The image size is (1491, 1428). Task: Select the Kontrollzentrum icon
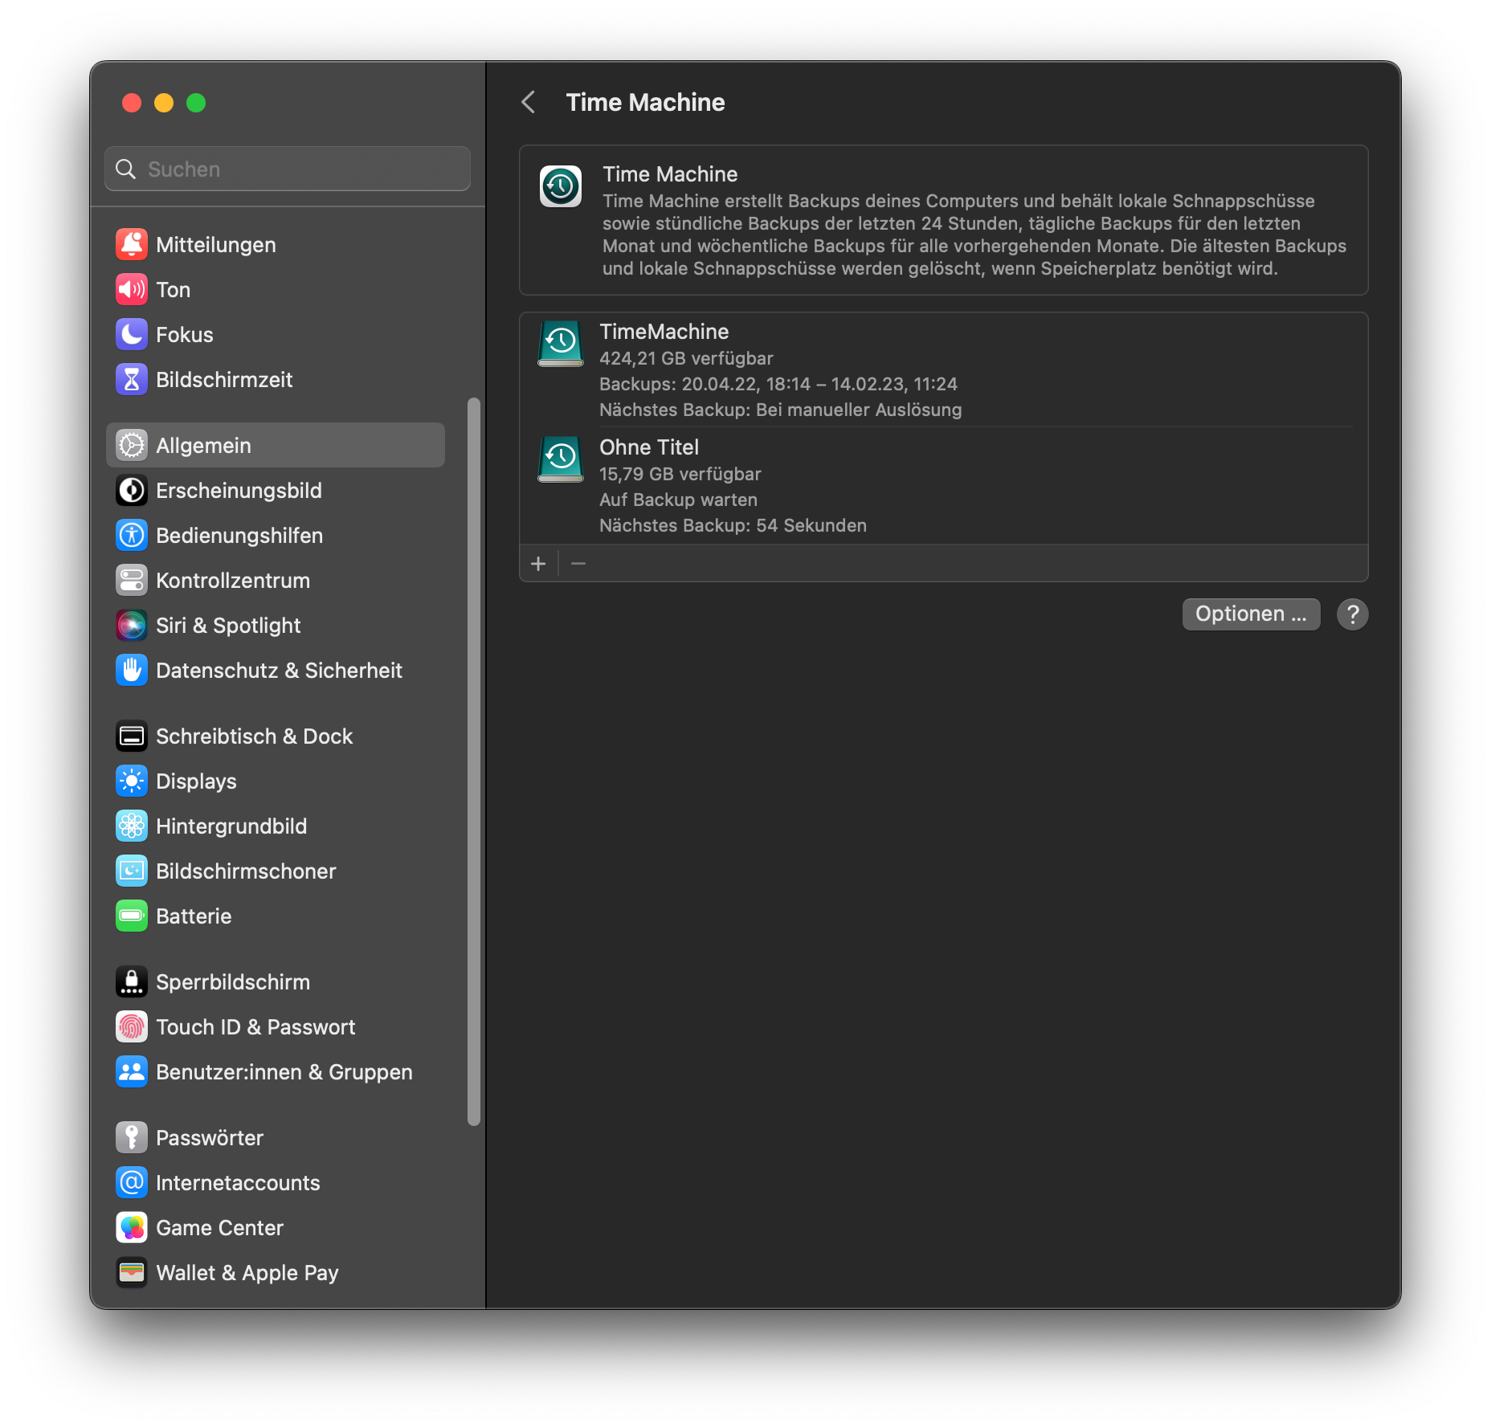point(132,581)
